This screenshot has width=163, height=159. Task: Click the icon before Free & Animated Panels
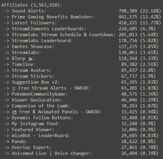click(x=14, y=112)
